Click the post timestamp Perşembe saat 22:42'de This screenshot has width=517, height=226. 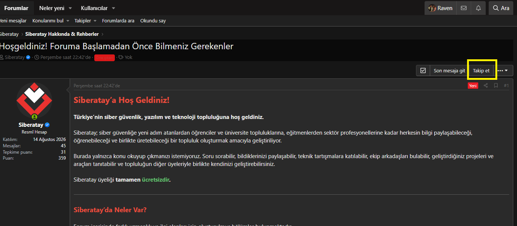(x=97, y=86)
